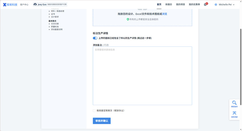Expand the Michelle Pei account dropdown

pyautogui.click(x=234, y=4)
